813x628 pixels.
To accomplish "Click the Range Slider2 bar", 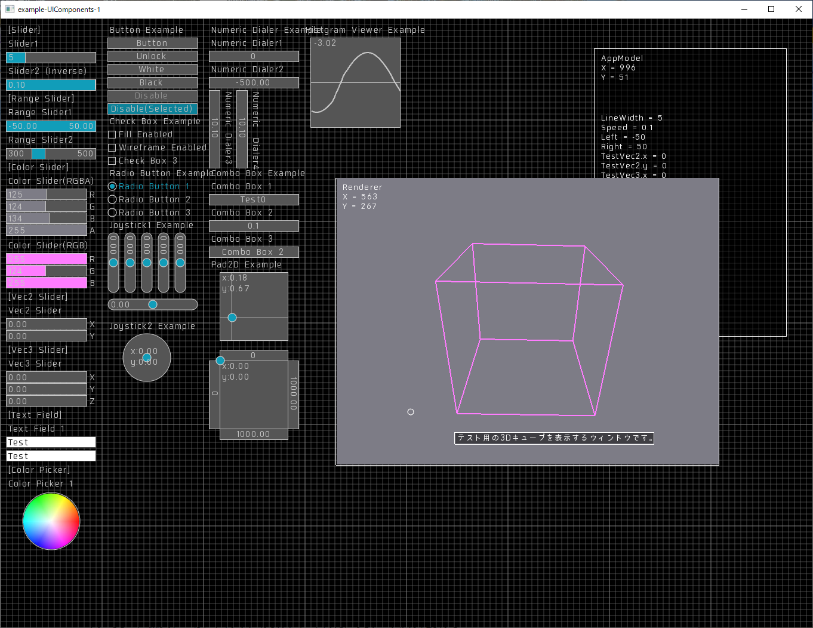I will tap(51, 153).
